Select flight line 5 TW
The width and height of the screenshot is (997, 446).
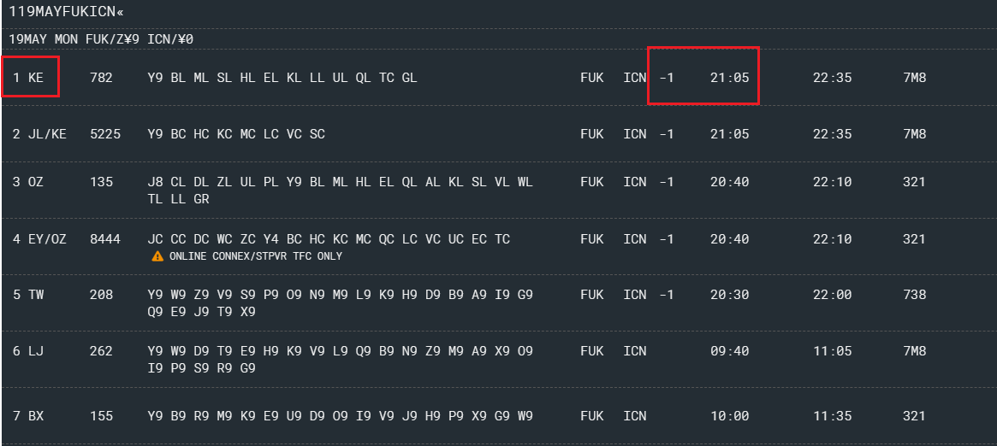click(27, 295)
